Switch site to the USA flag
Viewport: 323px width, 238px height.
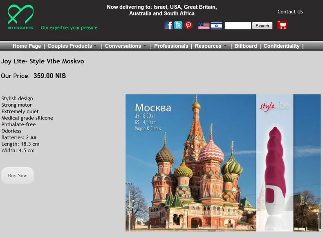[204, 26]
